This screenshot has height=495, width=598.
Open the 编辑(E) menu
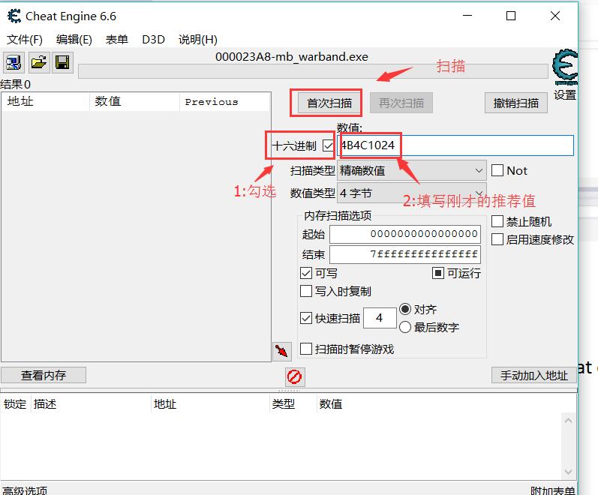(x=74, y=39)
